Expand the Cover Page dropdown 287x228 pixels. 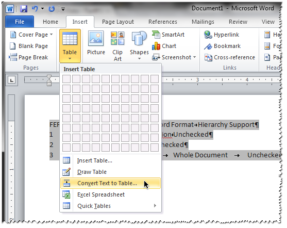(x=51, y=35)
